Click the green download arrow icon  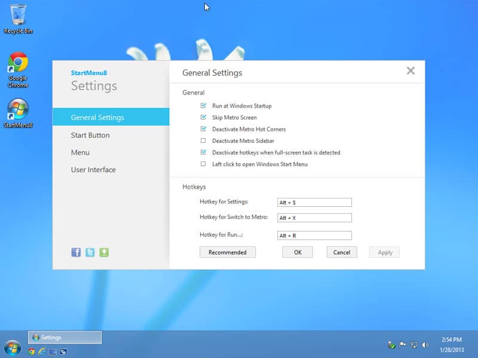pos(104,252)
